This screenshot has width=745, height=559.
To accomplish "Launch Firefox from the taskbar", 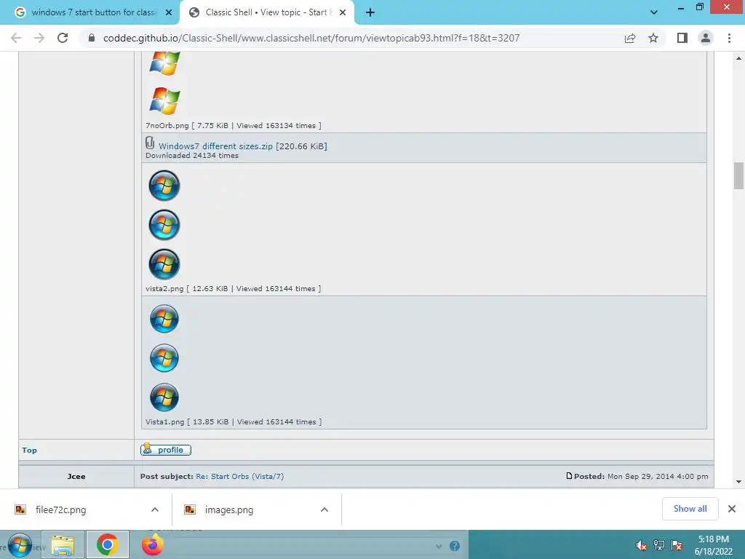I will (153, 544).
